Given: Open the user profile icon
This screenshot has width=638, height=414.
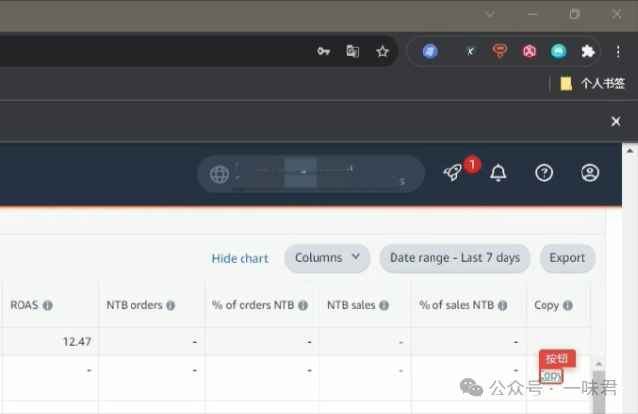Looking at the screenshot, I should [x=589, y=173].
